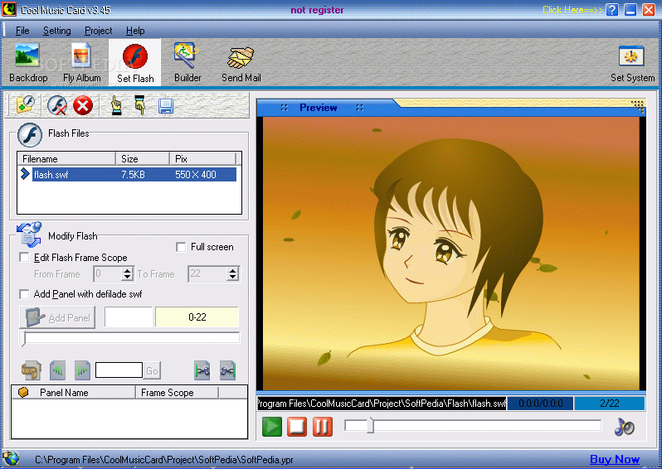Open the Fly Album section

coord(81,63)
